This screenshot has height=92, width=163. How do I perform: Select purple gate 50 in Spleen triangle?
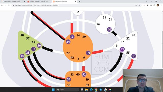(x=39, y=45)
